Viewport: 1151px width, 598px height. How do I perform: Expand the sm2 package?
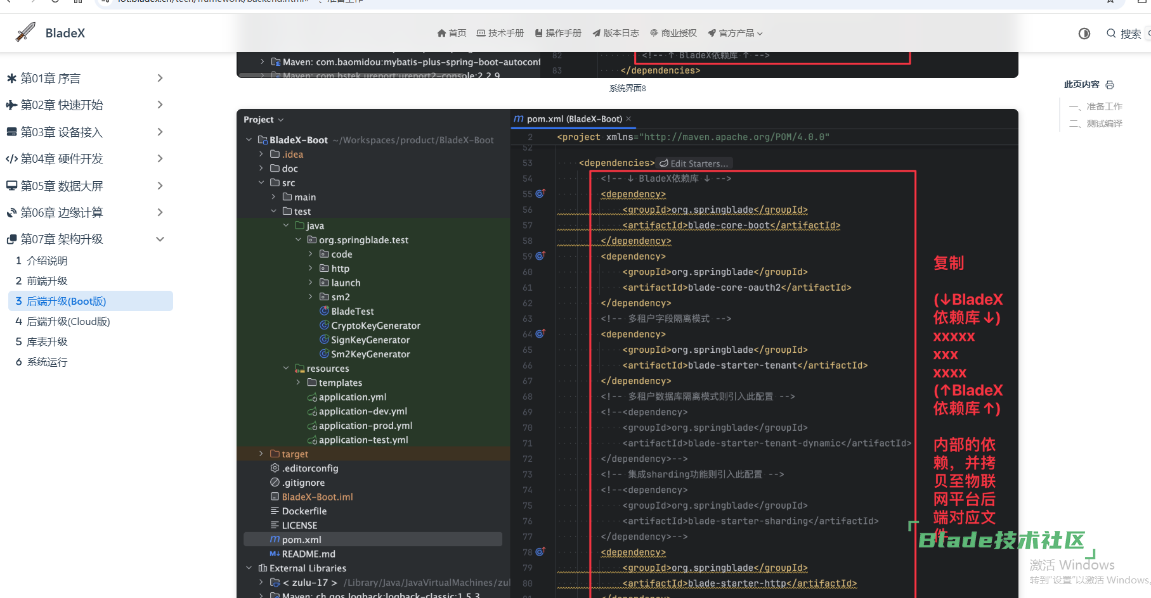click(x=310, y=297)
